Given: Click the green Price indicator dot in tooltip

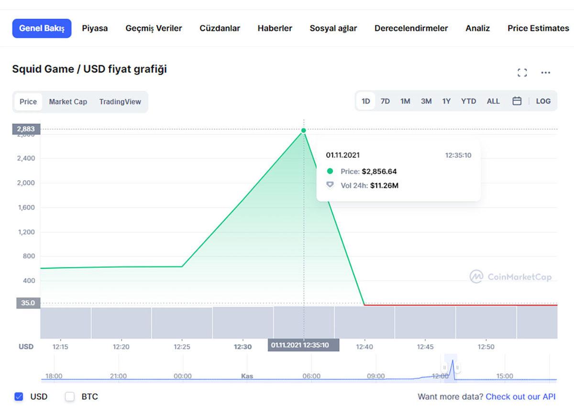Looking at the screenshot, I should tap(331, 171).
